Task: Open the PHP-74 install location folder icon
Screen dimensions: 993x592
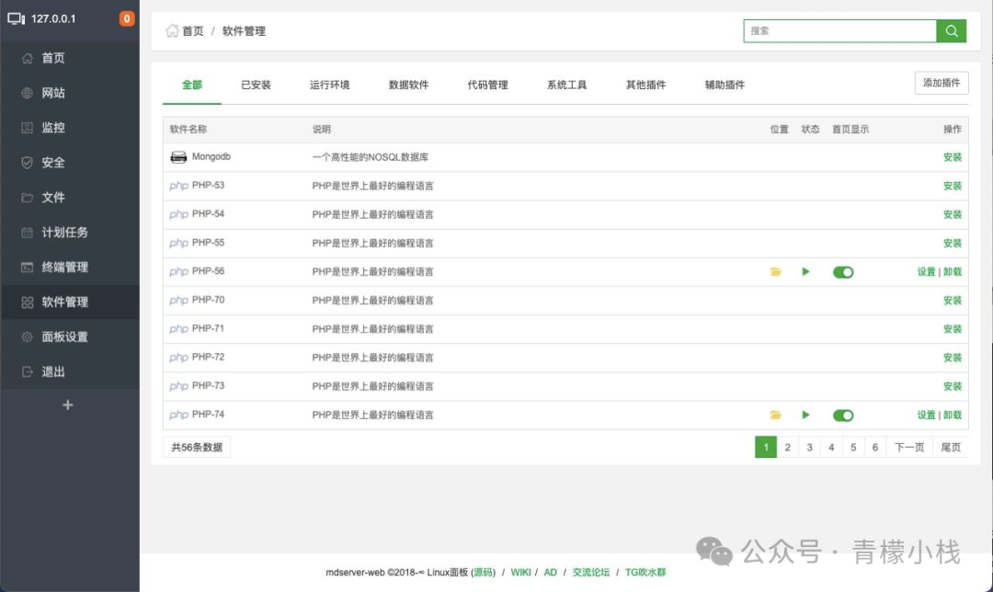Action: pos(775,415)
